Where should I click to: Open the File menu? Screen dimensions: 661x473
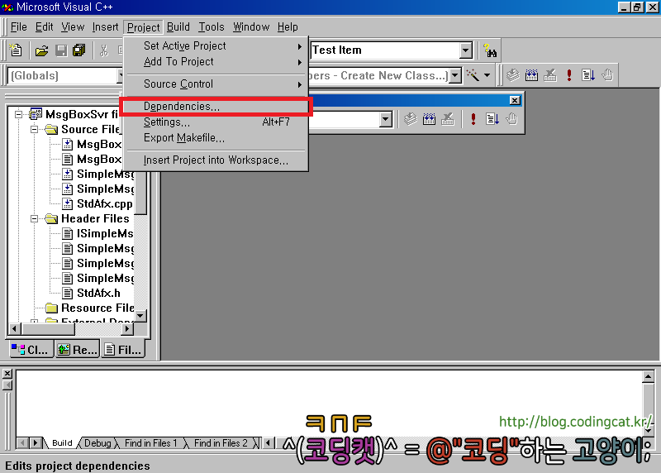18,27
